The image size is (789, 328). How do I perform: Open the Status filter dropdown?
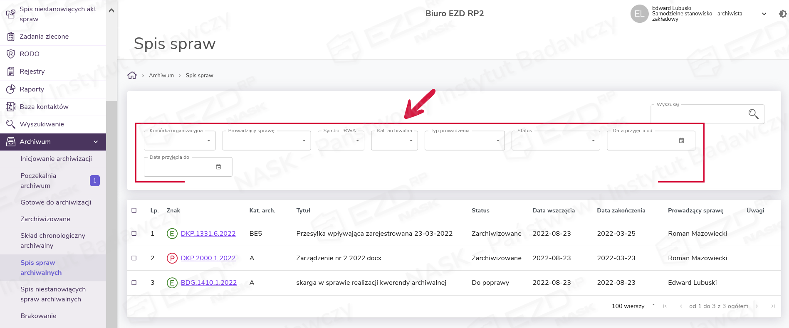tap(555, 141)
